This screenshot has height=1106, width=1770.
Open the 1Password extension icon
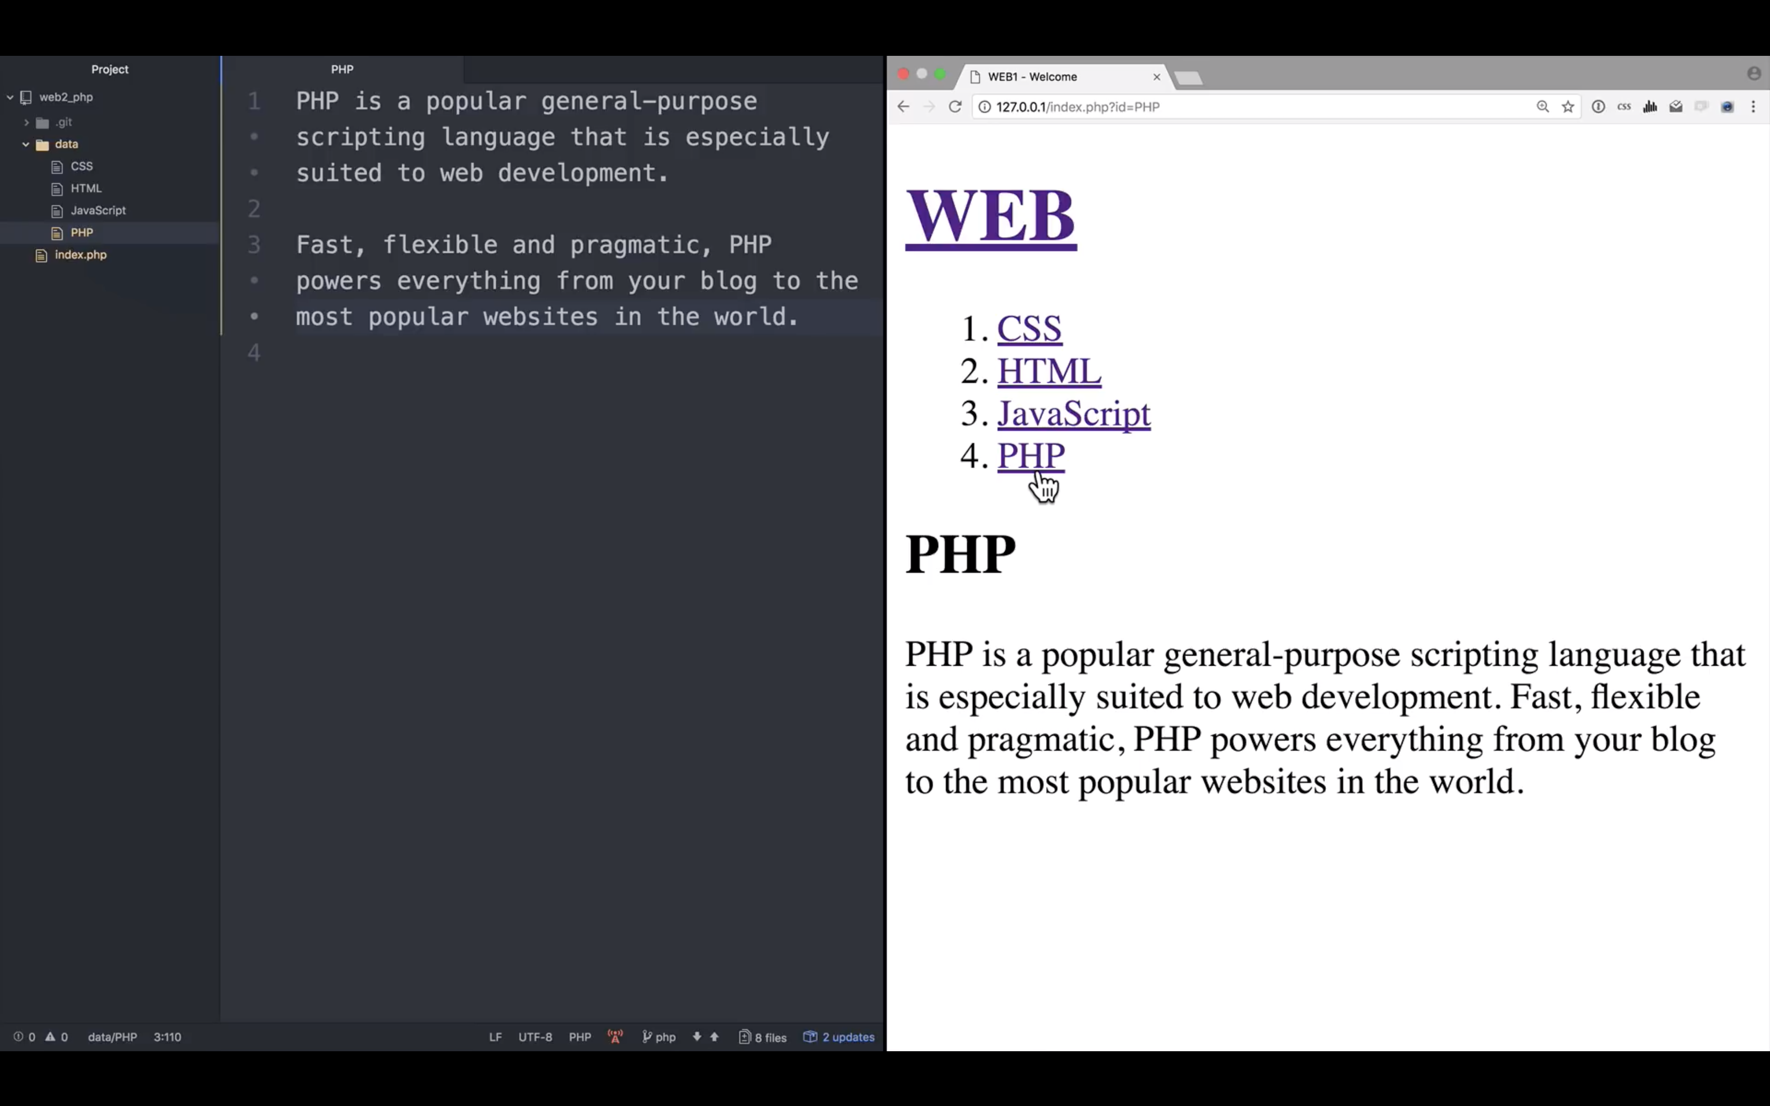(1598, 107)
